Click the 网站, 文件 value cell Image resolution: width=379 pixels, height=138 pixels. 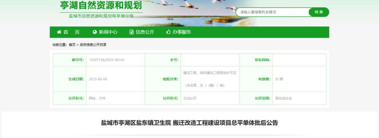115,98
